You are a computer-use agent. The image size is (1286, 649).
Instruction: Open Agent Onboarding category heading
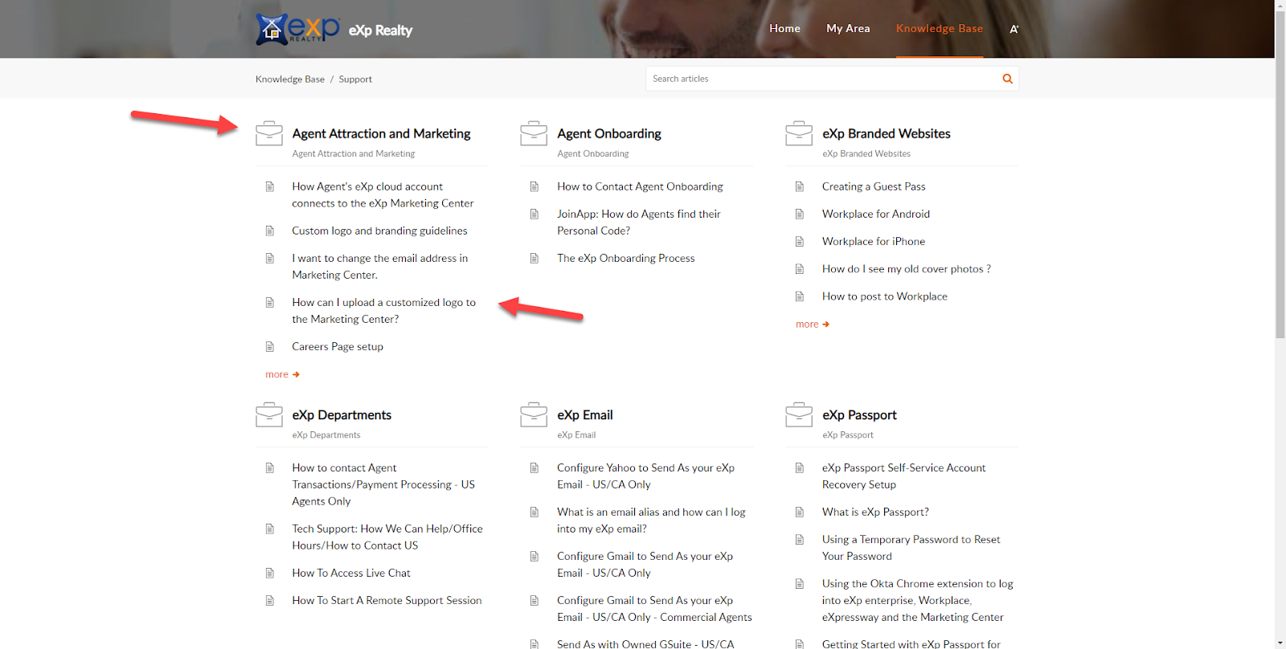tap(609, 133)
